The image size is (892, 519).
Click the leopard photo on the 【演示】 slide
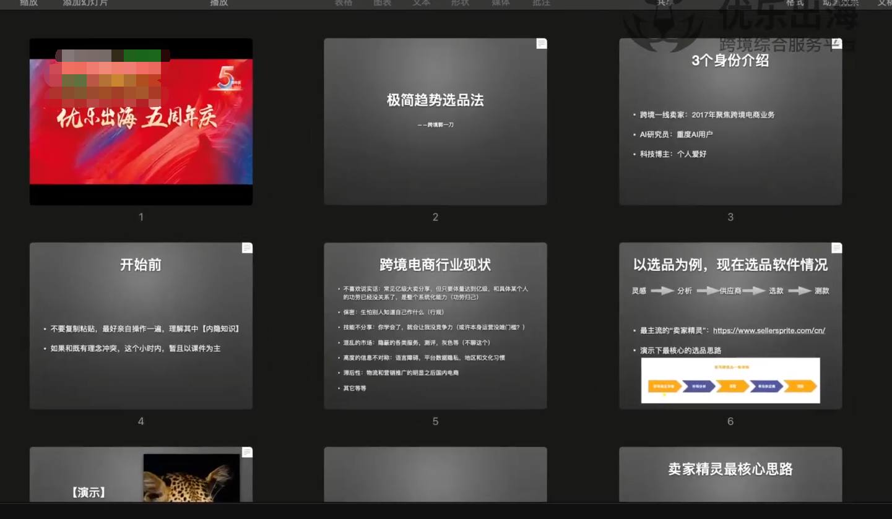[x=191, y=478]
